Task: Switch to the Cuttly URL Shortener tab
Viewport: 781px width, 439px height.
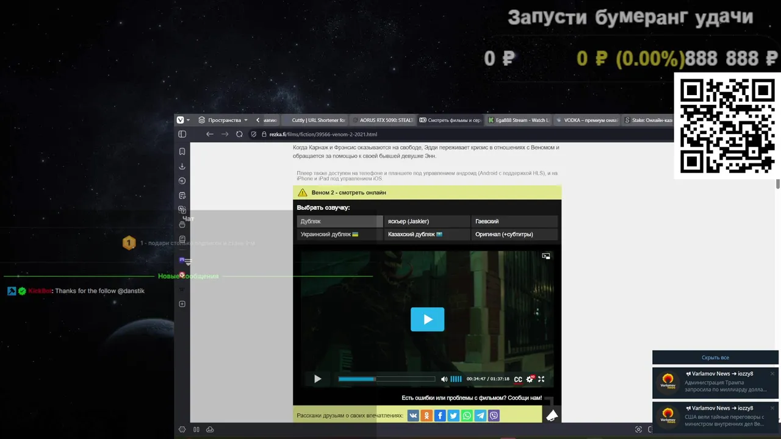Action: (314, 120)
